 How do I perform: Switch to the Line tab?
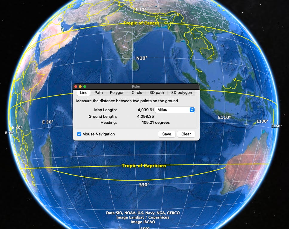point(83,93)
